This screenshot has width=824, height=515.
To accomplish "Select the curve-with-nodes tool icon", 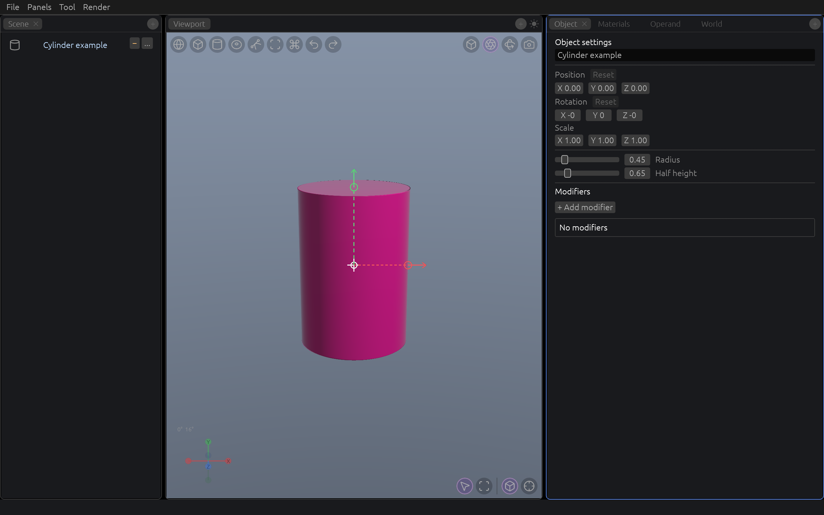I will 256,44.
